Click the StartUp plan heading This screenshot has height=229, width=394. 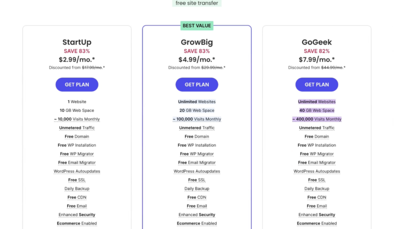pyautogui.click(x=77, y=42)
